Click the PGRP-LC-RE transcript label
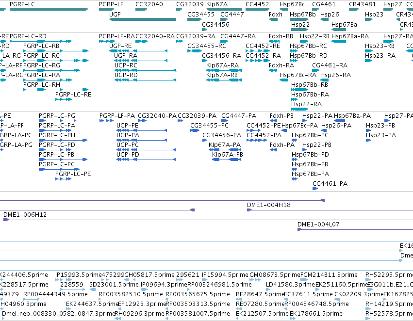 [x=73, y=95]
